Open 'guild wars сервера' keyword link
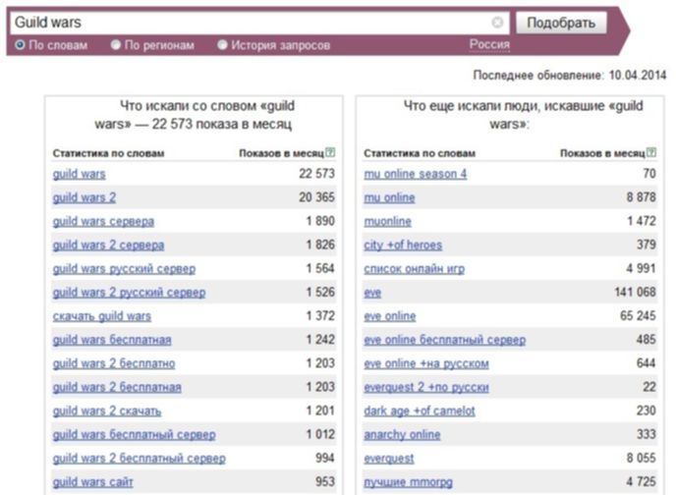This screenshot has width=676, height=495. pos(103,221)
